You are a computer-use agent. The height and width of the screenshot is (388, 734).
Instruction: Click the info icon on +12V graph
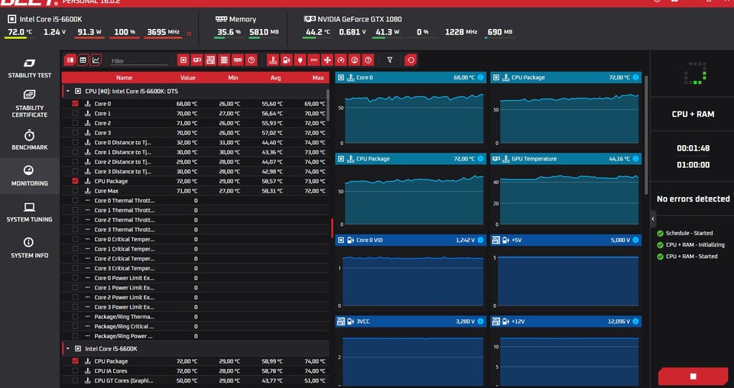pos(635,322)
